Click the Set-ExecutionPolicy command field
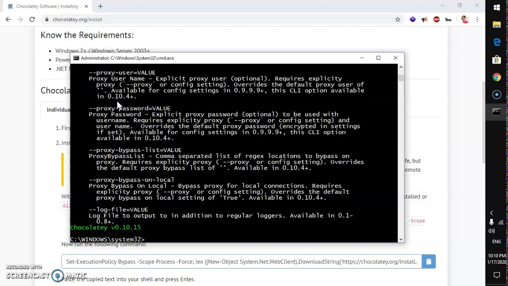 242,261
